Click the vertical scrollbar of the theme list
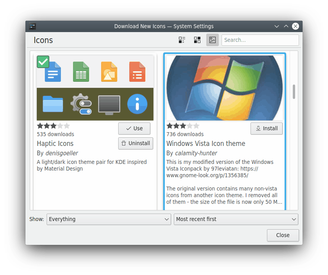 [x=294, y=92]
